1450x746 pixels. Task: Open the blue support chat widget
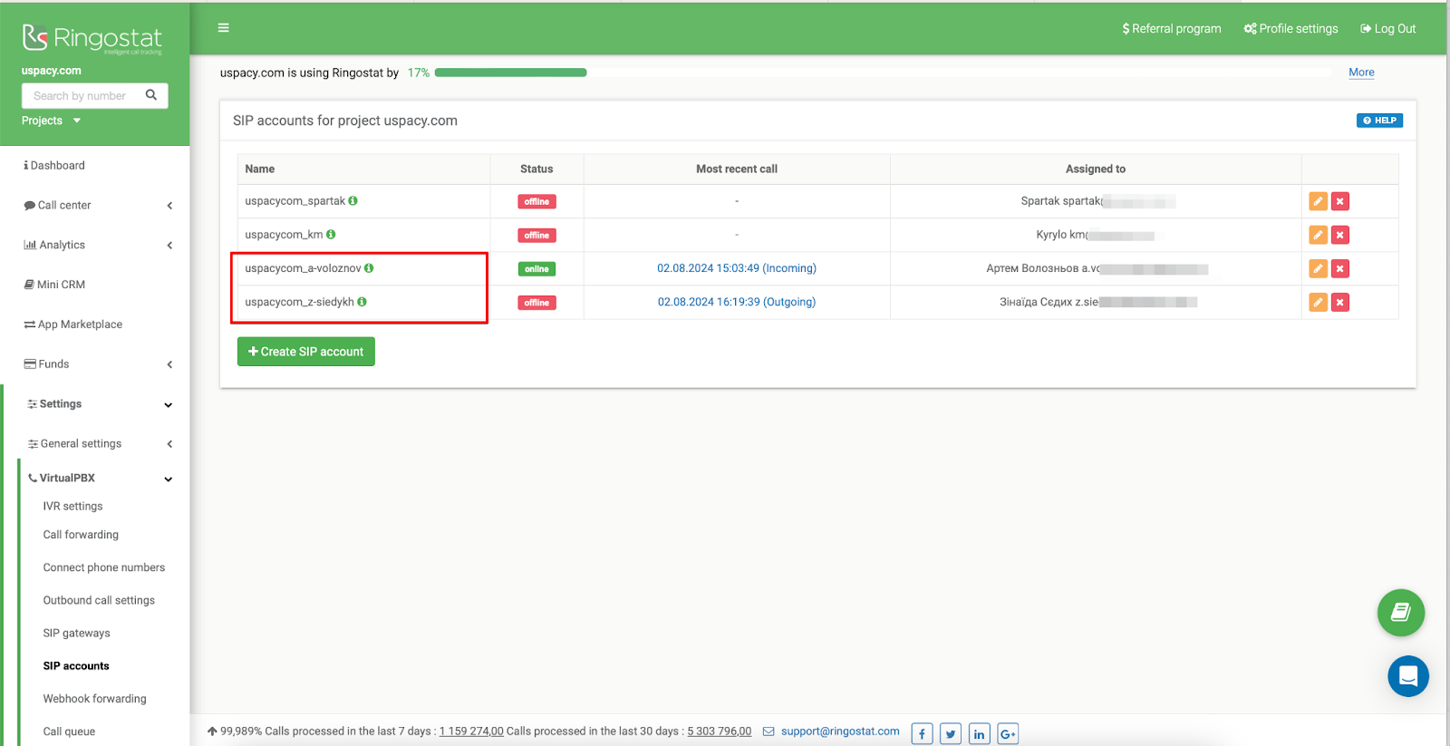click(x=1408, y=676)
